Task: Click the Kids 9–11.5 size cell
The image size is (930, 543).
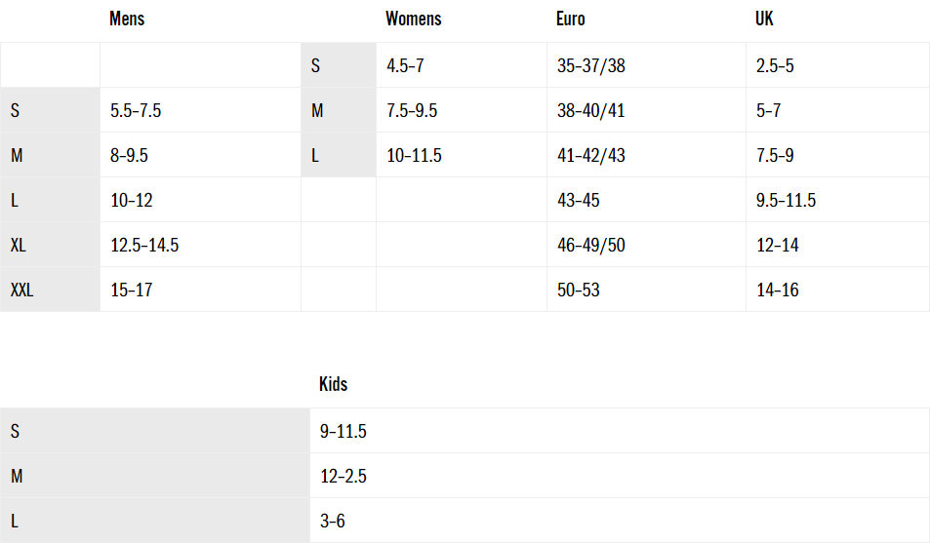Action: click(343, 432)
